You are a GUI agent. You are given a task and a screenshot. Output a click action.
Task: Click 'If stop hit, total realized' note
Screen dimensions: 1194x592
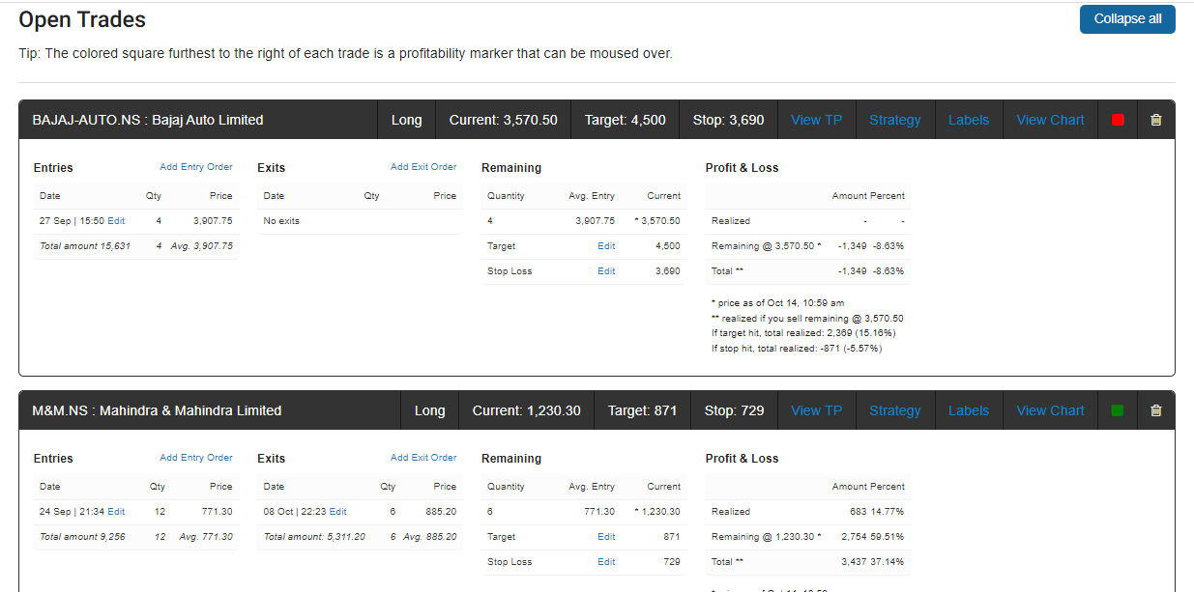click(797, 349)
